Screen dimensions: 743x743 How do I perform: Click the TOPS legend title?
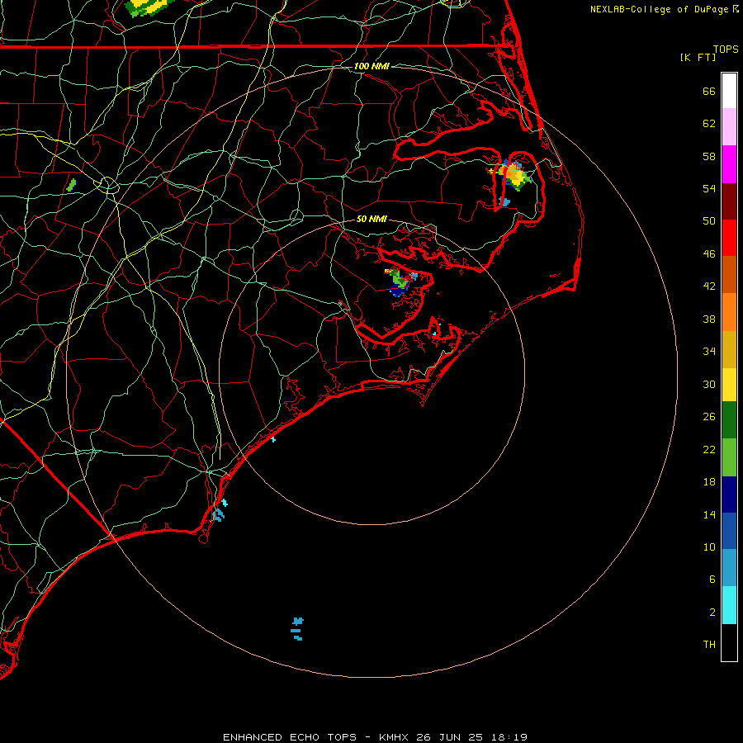[x=726, y=49]
